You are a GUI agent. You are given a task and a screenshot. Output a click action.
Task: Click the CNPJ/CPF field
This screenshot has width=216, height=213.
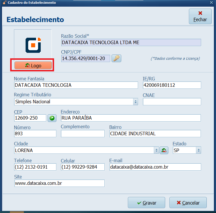[x=85, y=58]
